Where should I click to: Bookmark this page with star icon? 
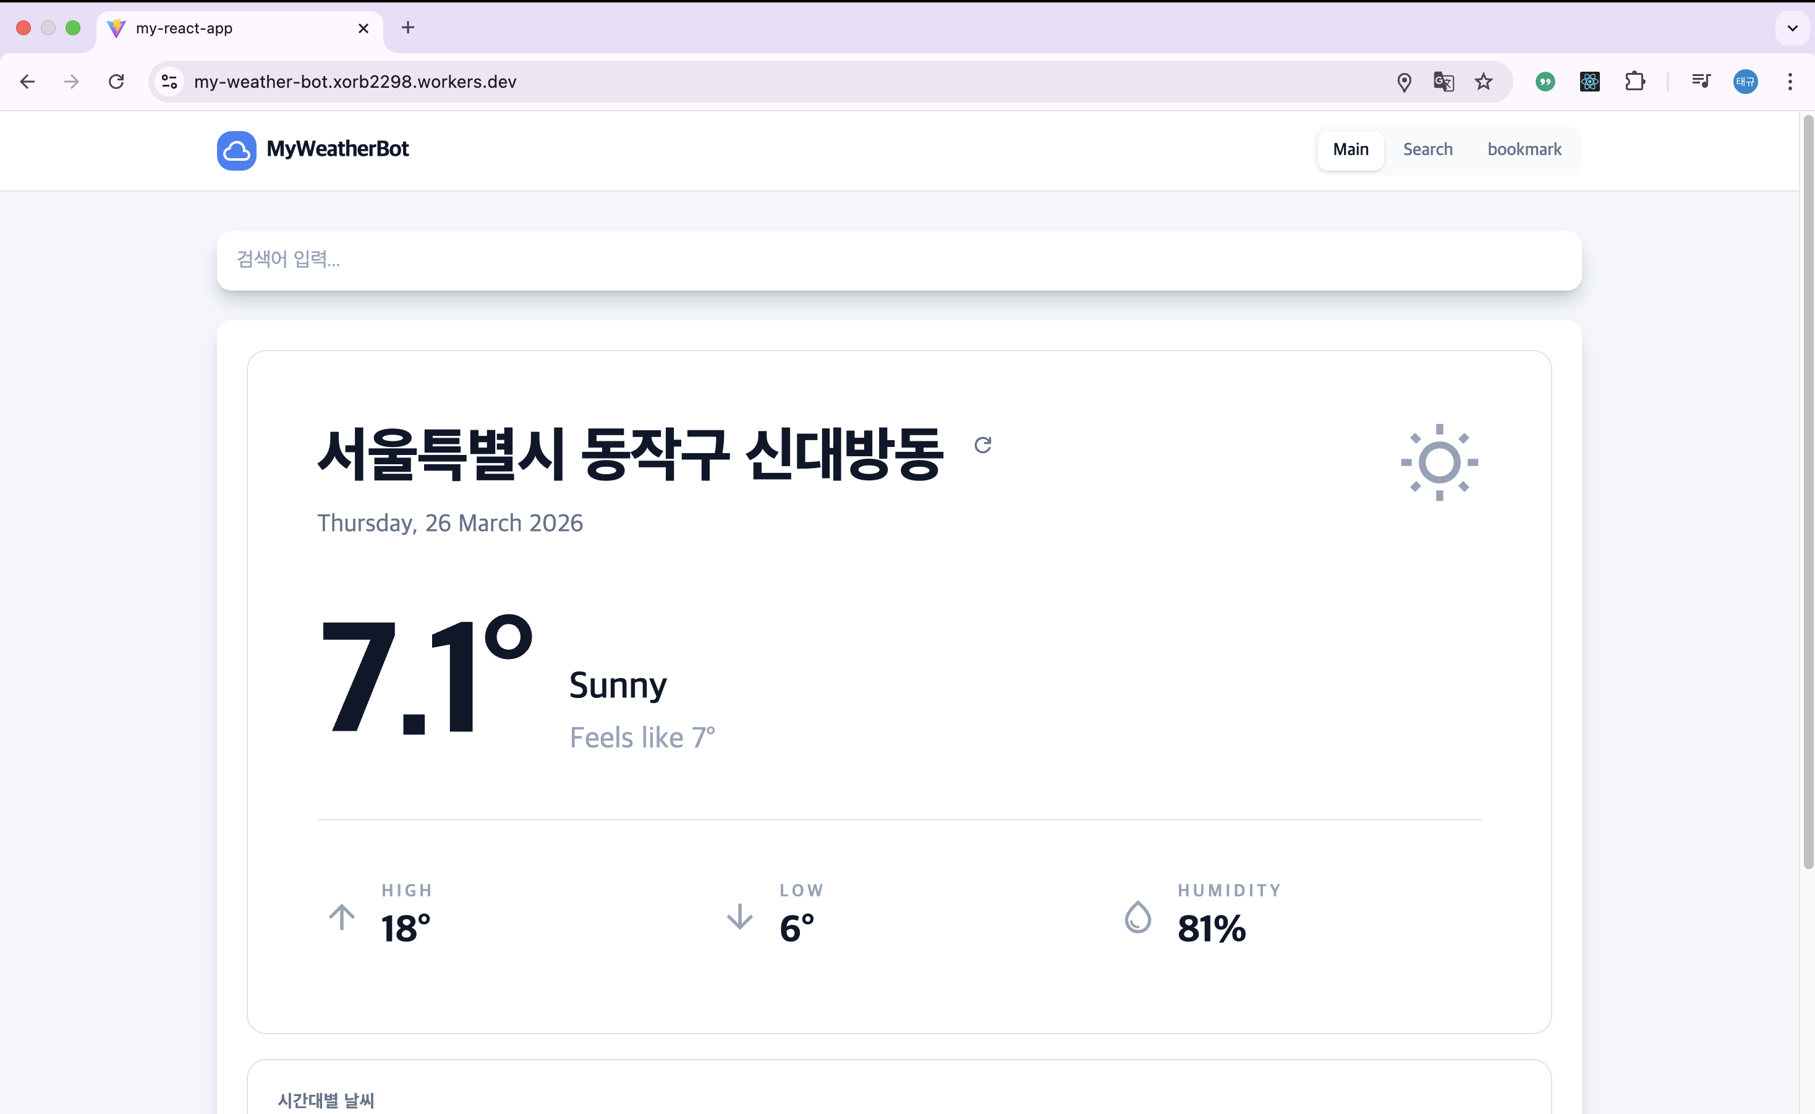point(1484,82)
